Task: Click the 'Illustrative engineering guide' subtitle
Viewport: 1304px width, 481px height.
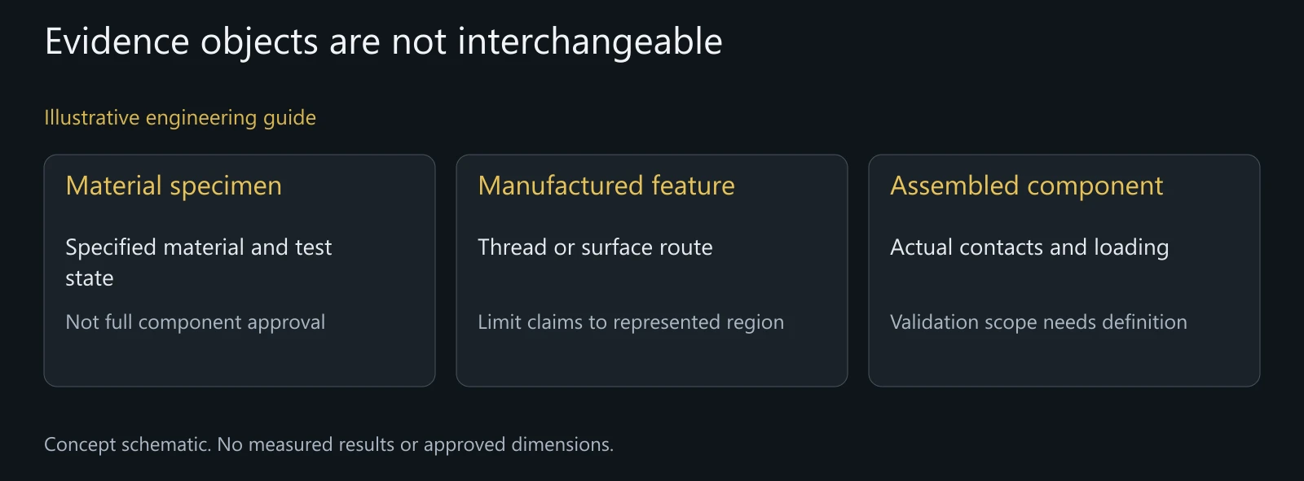Action: [180, 118]
